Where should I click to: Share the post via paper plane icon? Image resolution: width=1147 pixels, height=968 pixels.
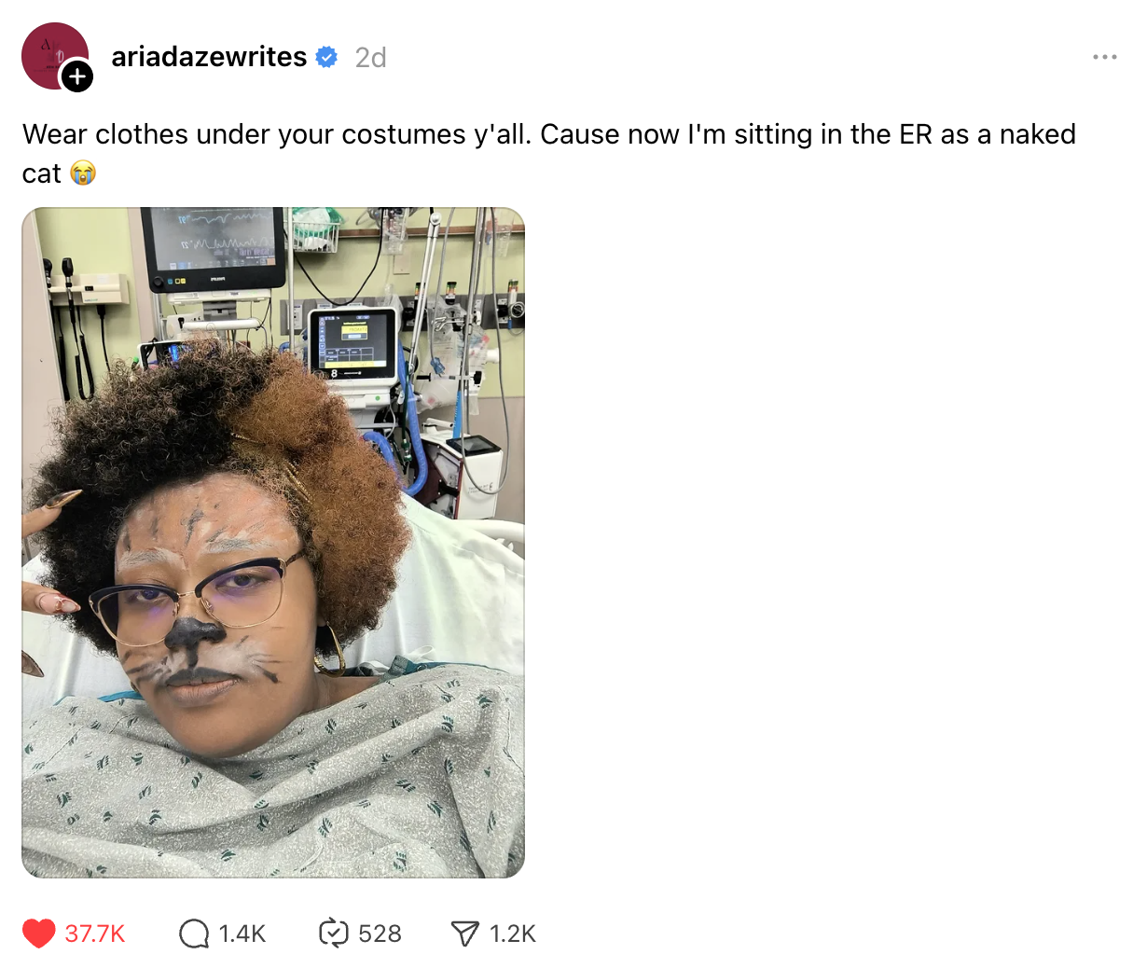click(464, 933)
